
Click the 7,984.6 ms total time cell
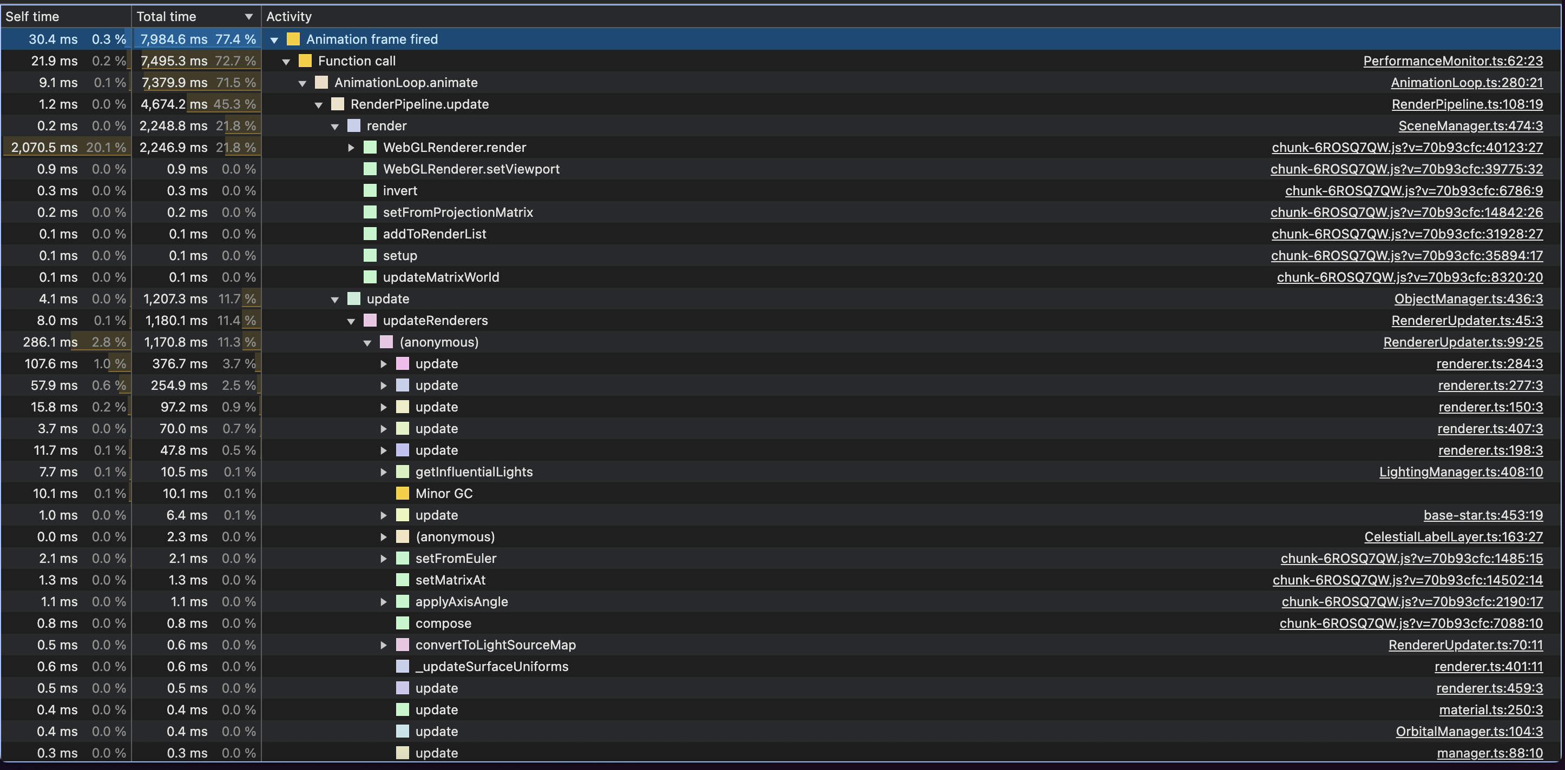click(196, 39)
